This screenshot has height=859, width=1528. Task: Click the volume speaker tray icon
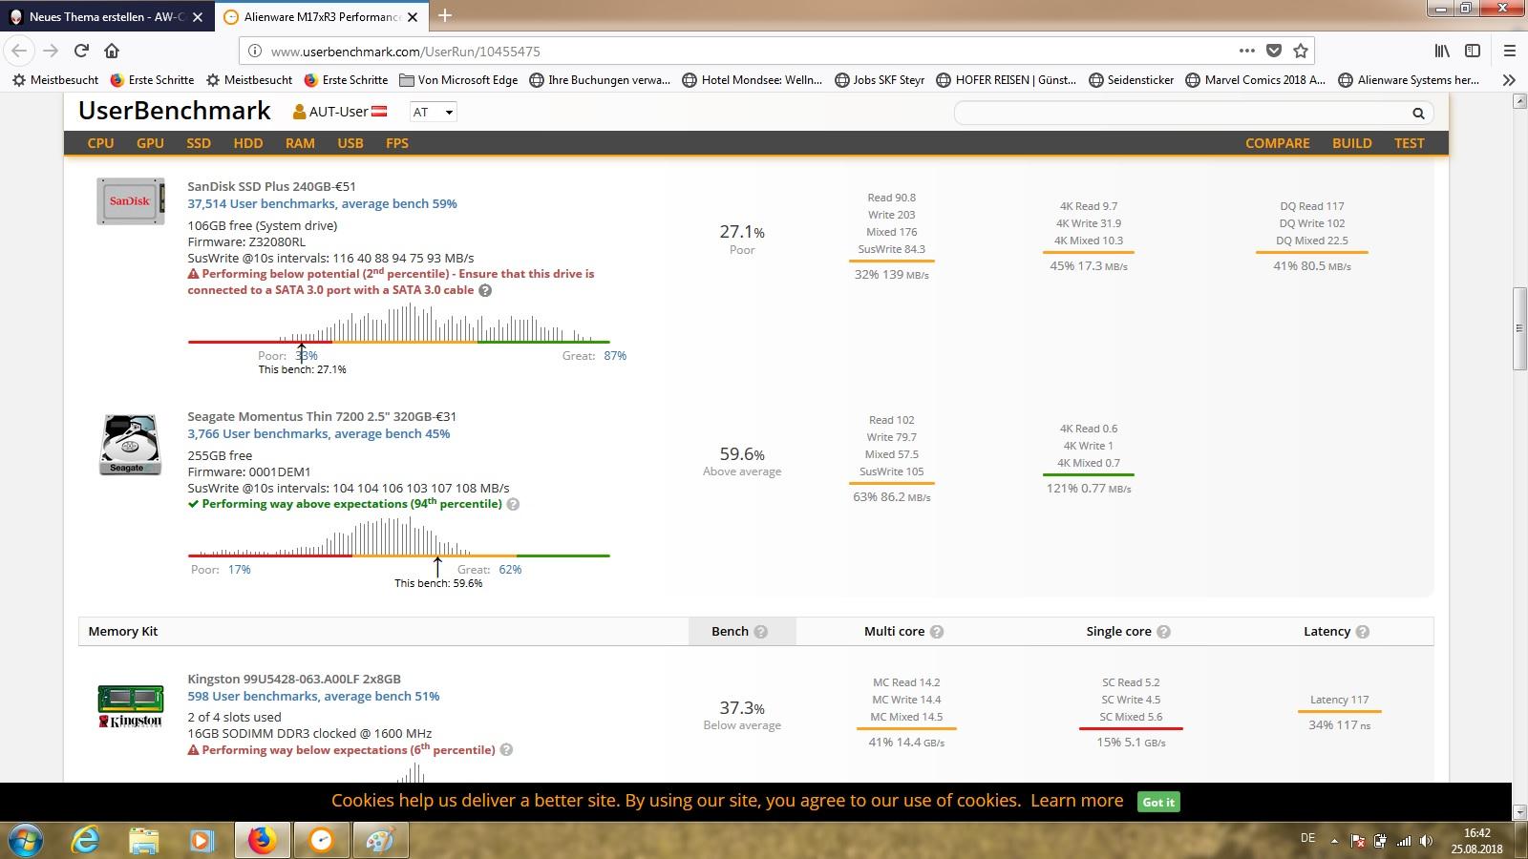(1426, 841)
